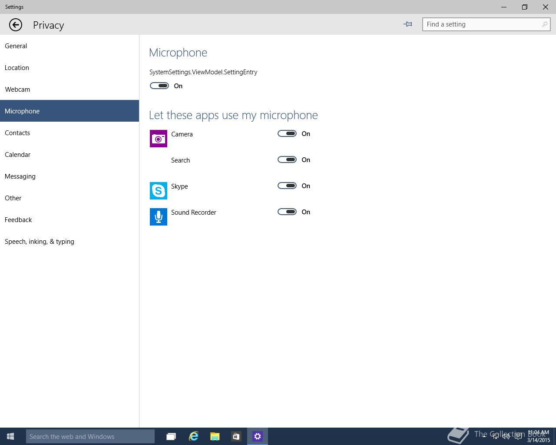Viewport: 556px width, 445px height.
Task: Toggle the main Microphone switch off
Action: click(159, 86)
